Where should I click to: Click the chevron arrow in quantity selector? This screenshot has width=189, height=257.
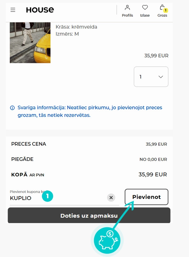[x=161, y=77]
